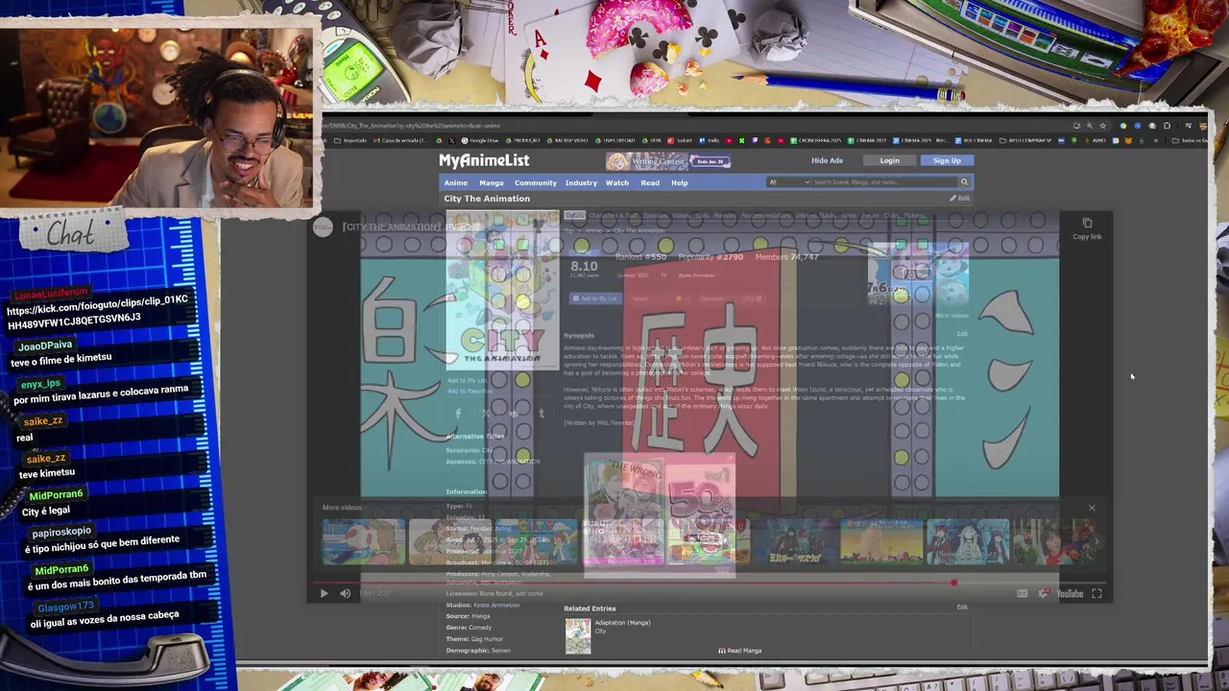Screen dimensions: 1229x691
Task: Open the City manga cover thumbnail
Action: (578, 636)
